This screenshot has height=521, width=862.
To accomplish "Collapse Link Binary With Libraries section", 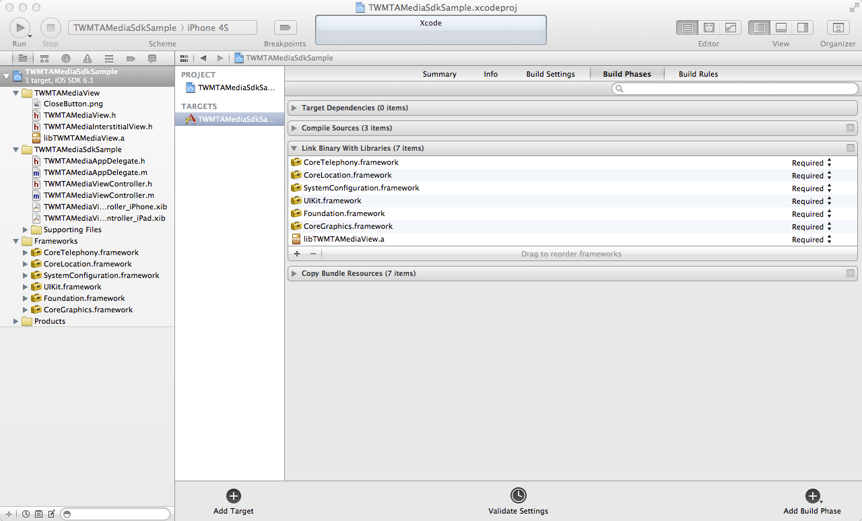I will tap(294, 148).
